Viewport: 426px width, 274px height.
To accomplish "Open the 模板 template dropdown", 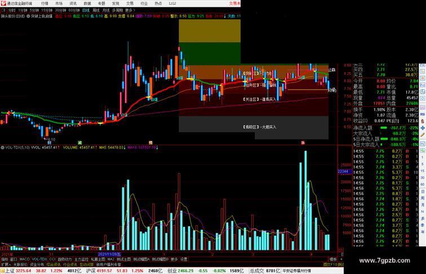I will pos(333,259).
